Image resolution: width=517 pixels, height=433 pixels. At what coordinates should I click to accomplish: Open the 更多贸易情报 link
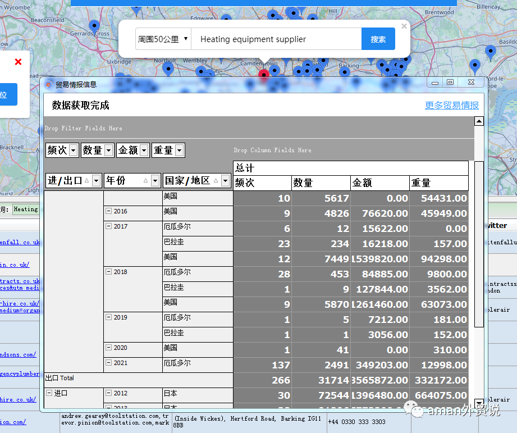point(451,105)
